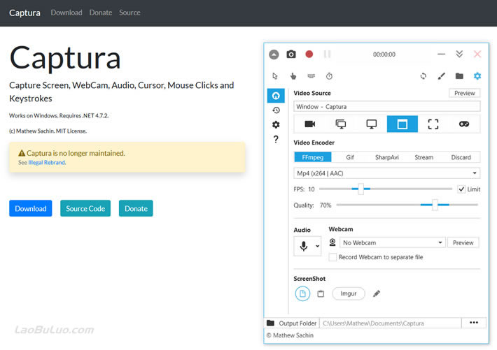The image size is (497, 350).
Task: Toggle include cursor arrow icon
Action: tap(275, 76)
